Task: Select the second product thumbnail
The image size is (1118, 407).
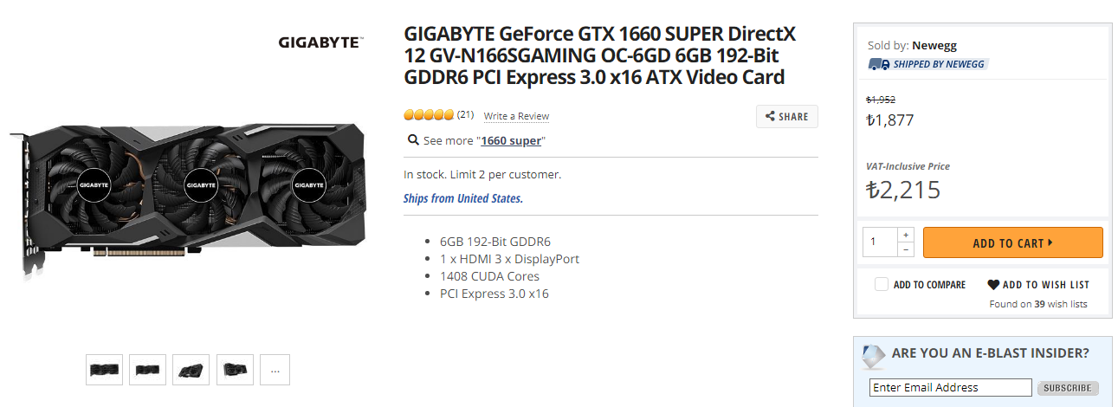Action: click(x=148, y=370)
